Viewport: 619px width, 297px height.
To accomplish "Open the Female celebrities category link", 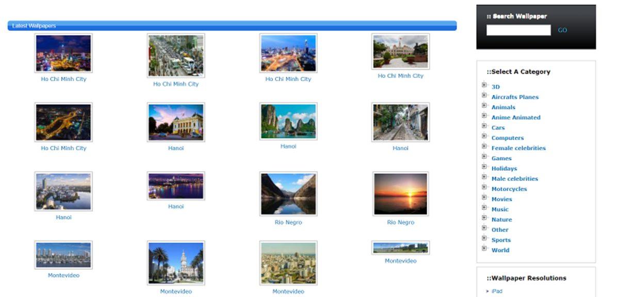I will coord(518,148).
